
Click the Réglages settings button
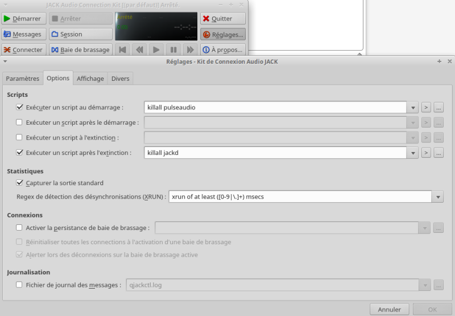(223, 35)
